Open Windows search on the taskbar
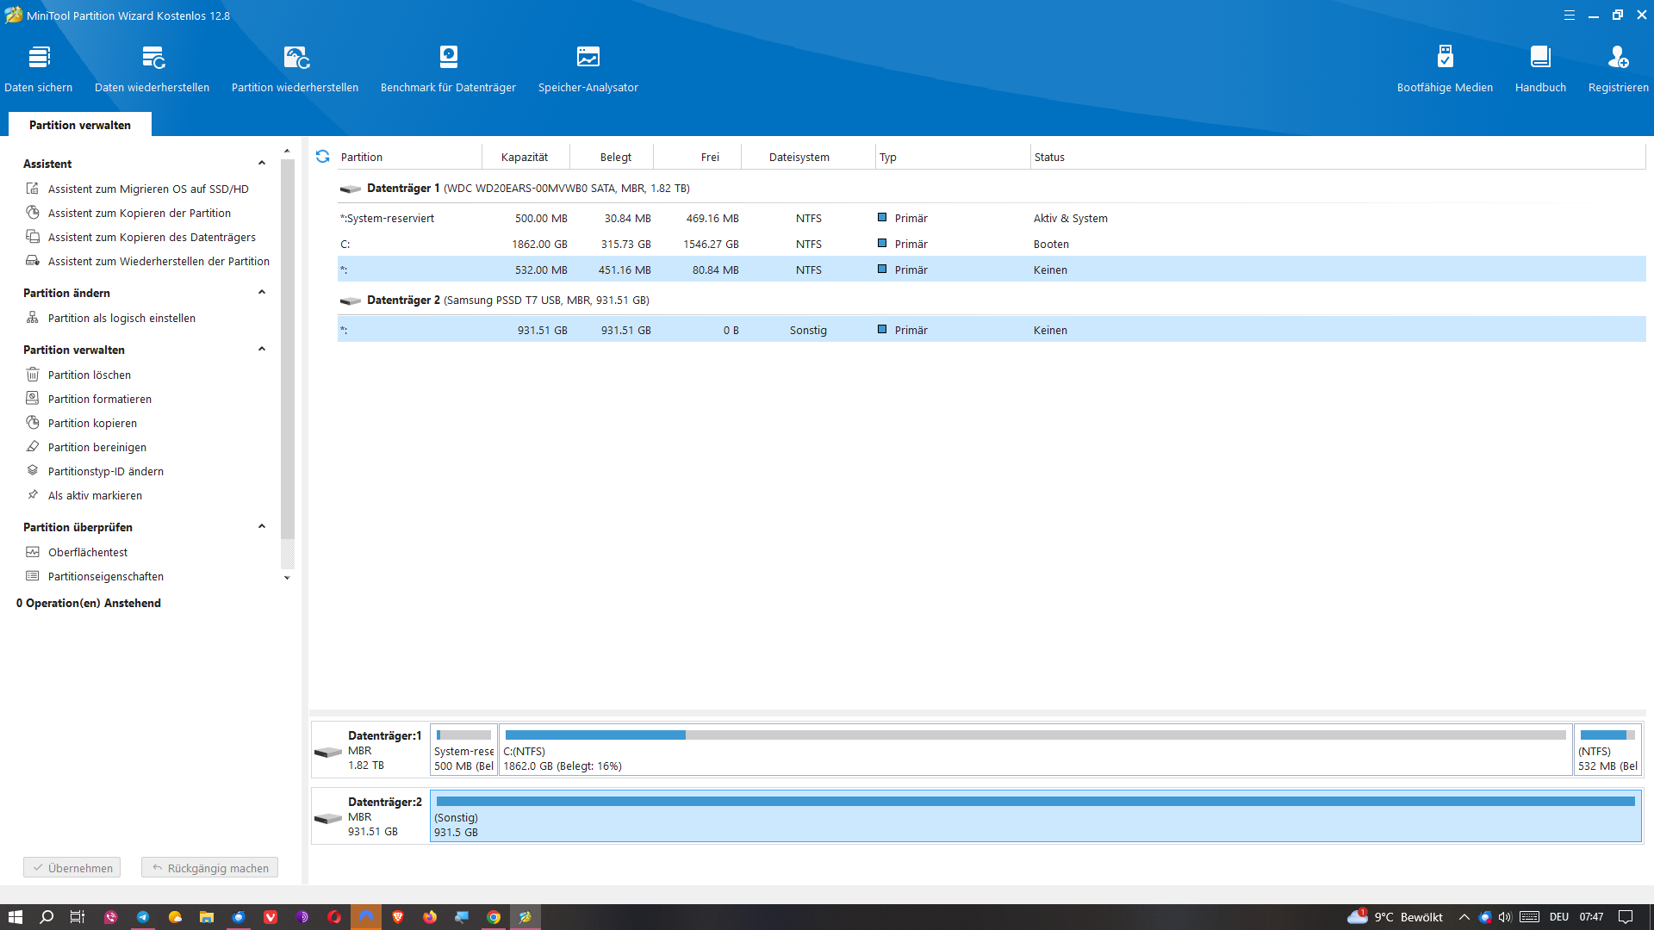This screenshot has height=930, width=1654. [47, 917]
